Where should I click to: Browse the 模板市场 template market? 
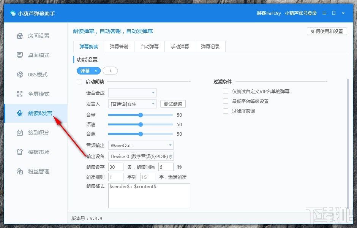point(36,152)
